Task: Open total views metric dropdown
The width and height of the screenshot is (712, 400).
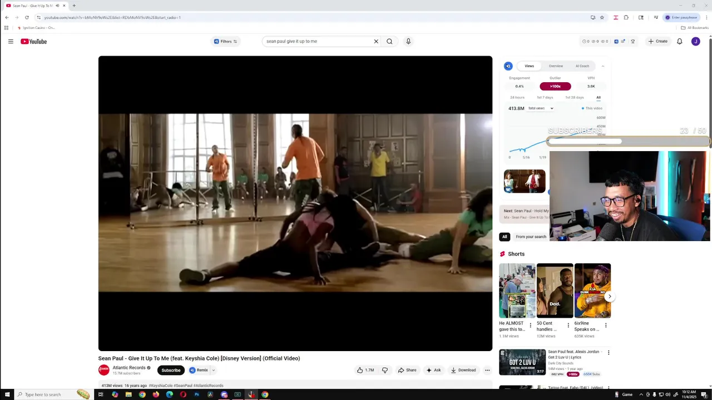Action: point(541,108)
